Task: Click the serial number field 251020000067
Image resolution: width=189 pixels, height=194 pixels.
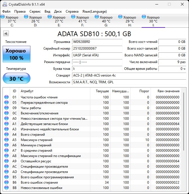Action: coord(97,48)
